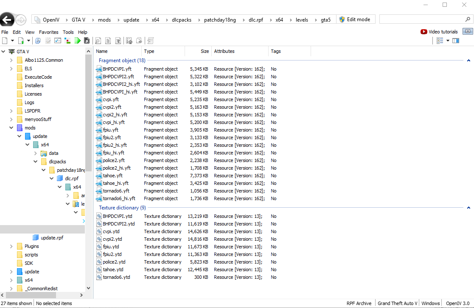Image resolution: width=474 pixels, height=308 pixels.
Task: Toggle Edit mode on
Action: (356, 19)
